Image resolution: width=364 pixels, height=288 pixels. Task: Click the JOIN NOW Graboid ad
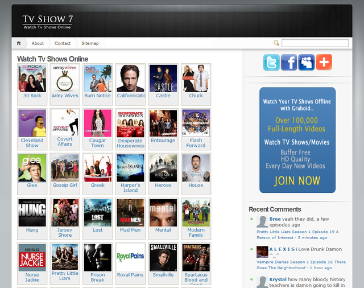(297, 140)
